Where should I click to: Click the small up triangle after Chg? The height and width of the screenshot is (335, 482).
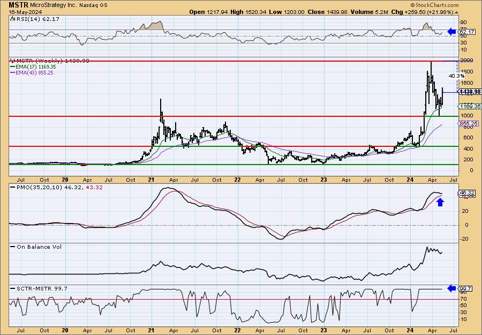[x=456, y=12]
